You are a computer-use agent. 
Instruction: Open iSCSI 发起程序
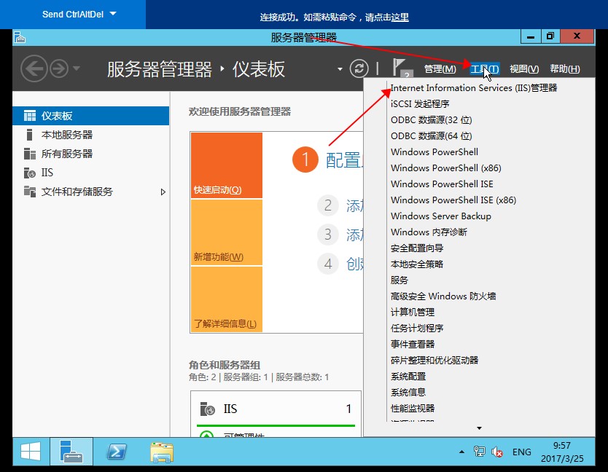coord(420,104)
